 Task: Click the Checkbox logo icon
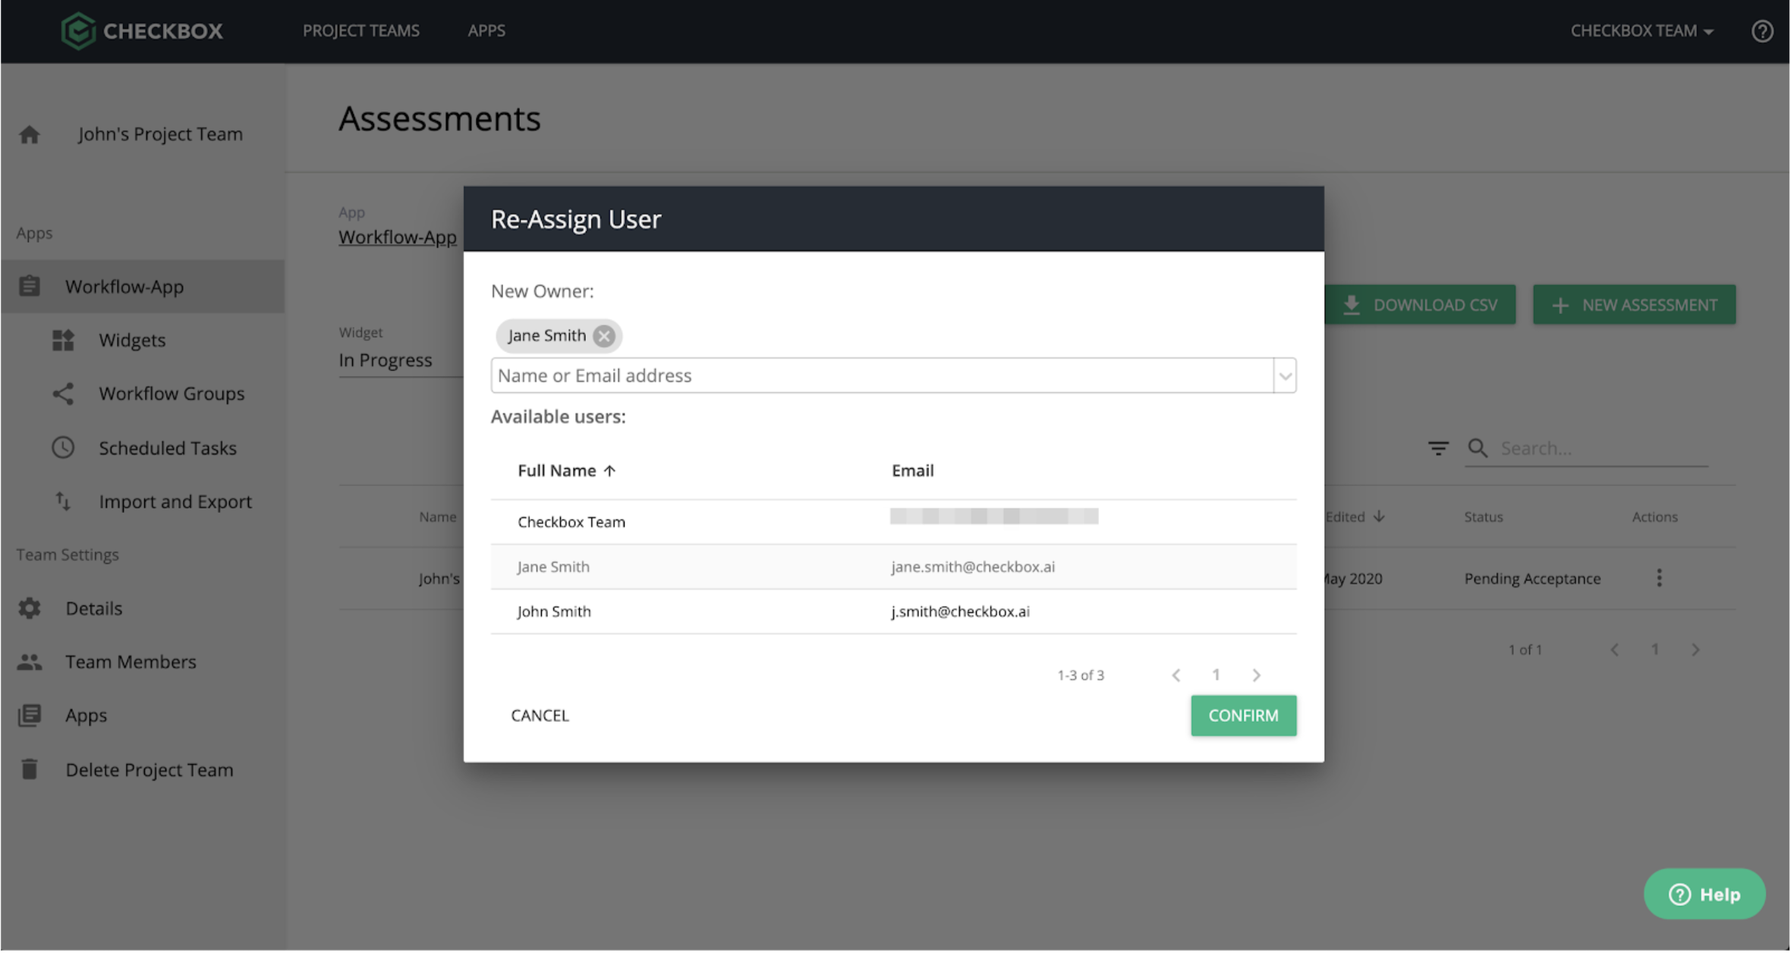tap(78, 31)
